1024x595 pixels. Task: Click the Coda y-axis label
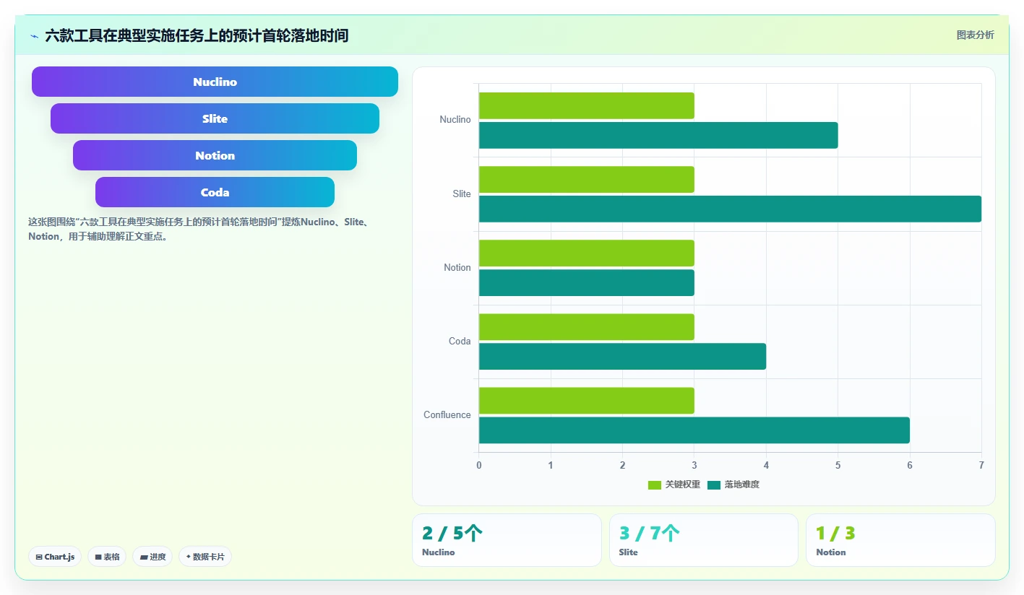[x=460, y=341]
